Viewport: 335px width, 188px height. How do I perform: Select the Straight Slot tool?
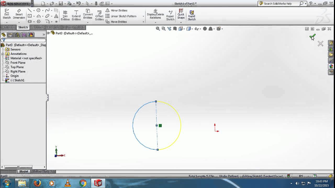coord(30,22)
